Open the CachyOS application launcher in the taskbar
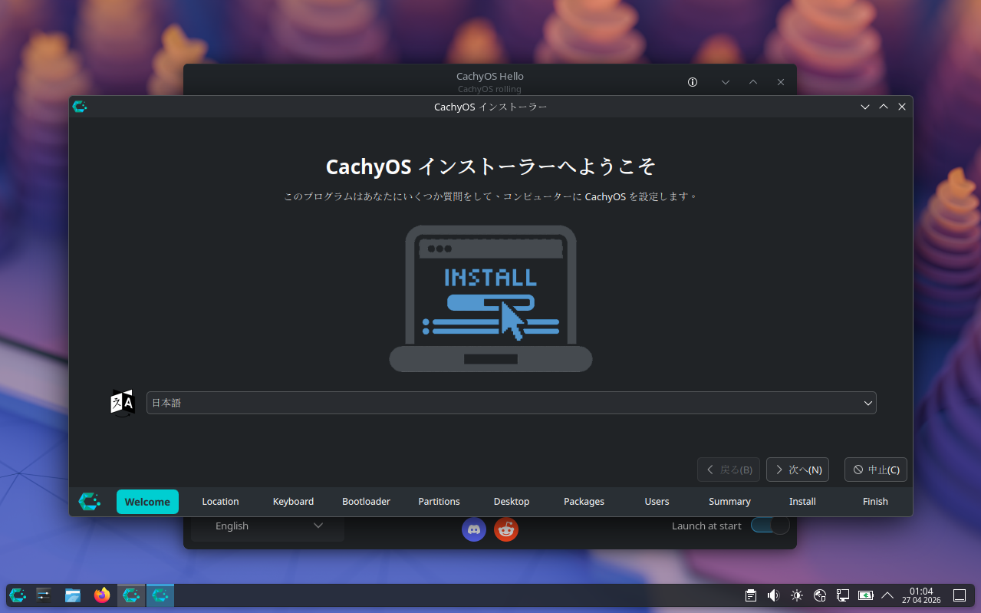 point(18,595)
